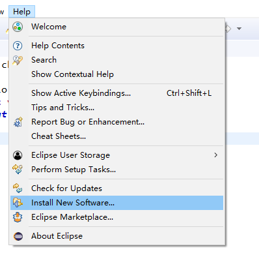Close the Help menu via menu bar
The image size is (259, 270).
click(21, 12)
